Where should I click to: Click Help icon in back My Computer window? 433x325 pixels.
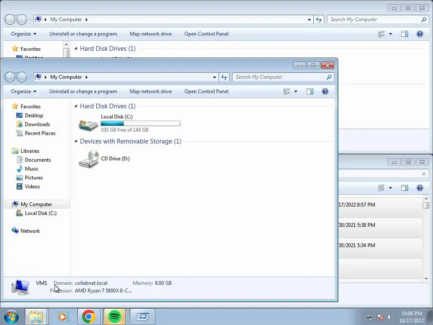[420, 34]
